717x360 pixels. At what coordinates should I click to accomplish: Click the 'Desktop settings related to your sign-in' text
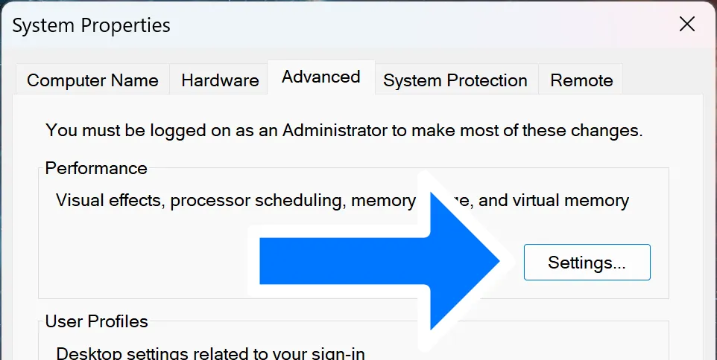[210, 353]
